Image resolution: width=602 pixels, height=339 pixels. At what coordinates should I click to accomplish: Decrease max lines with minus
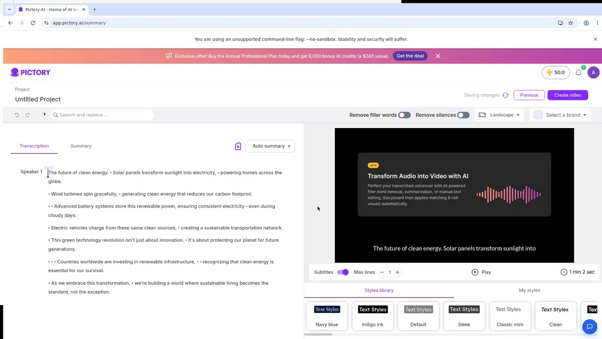coord(382,272)
